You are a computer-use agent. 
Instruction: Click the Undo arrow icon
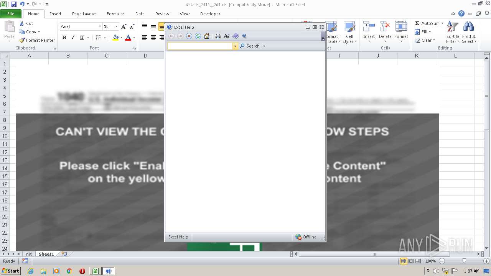[22, 4]
